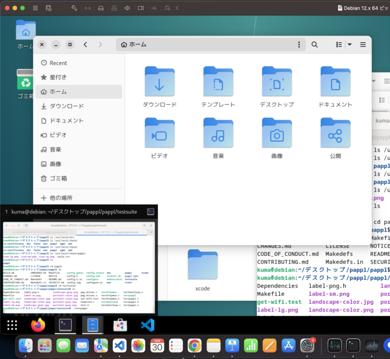The image size is (390, 359).
Task: Open the Files hamburger main menu
Action: point(363,45)
